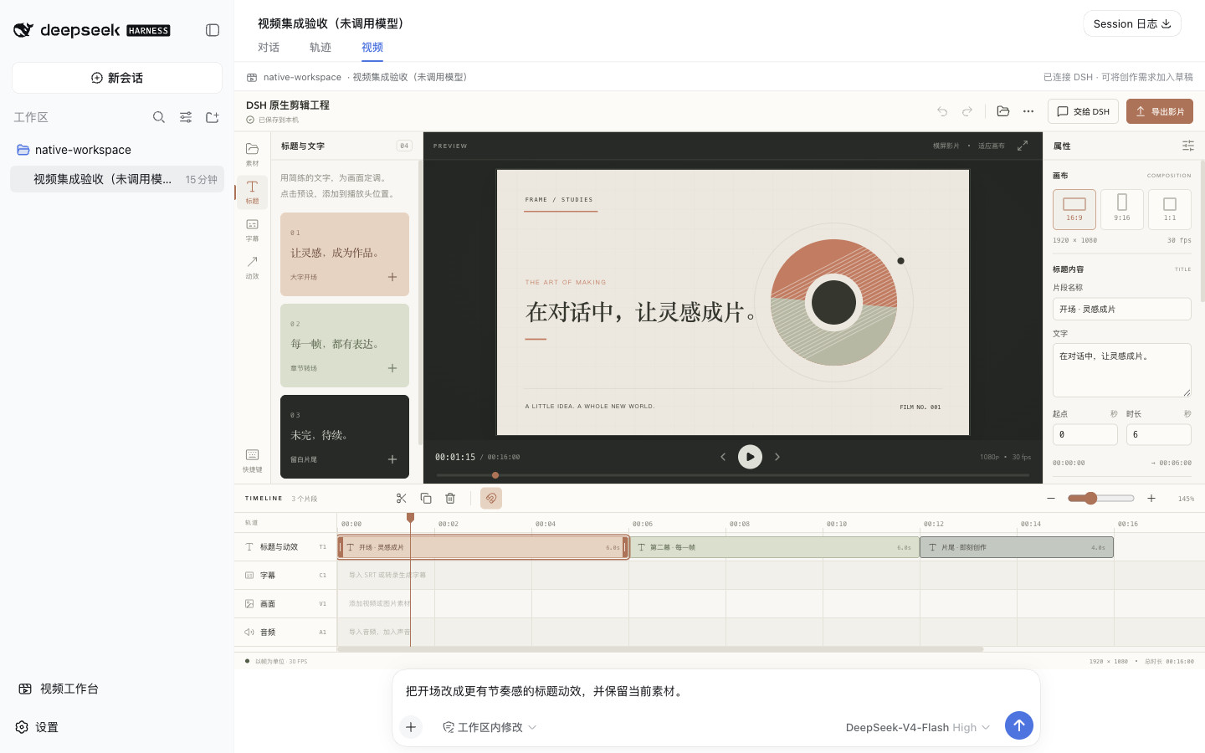Download the Session 日志
This screenshot has height=753, width=1205.
(x=1132, y=23)
